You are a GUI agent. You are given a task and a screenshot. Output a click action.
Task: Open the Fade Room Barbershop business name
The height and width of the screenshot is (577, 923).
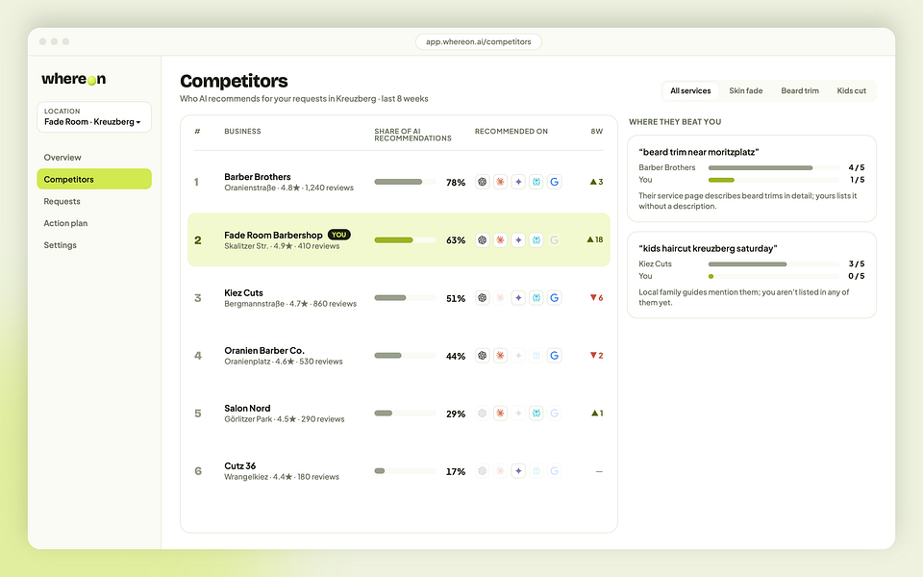click(273, 235)
